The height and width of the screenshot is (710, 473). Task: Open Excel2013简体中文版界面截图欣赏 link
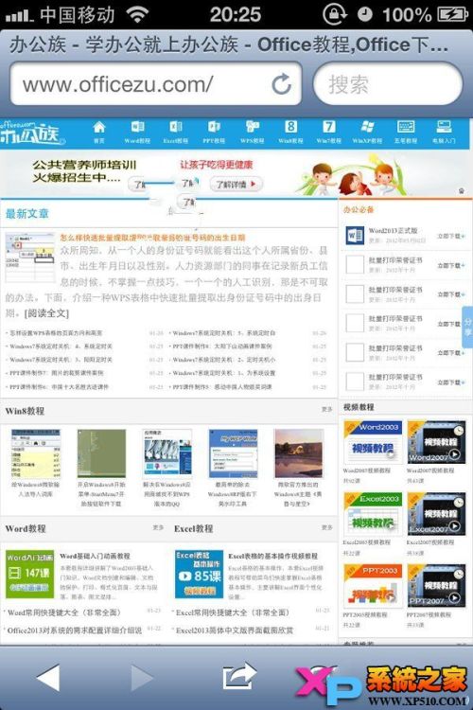(235, 630)
